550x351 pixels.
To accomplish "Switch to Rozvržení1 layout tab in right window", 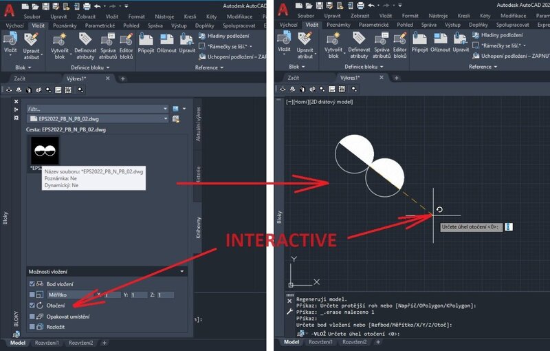I will point(322,342).
